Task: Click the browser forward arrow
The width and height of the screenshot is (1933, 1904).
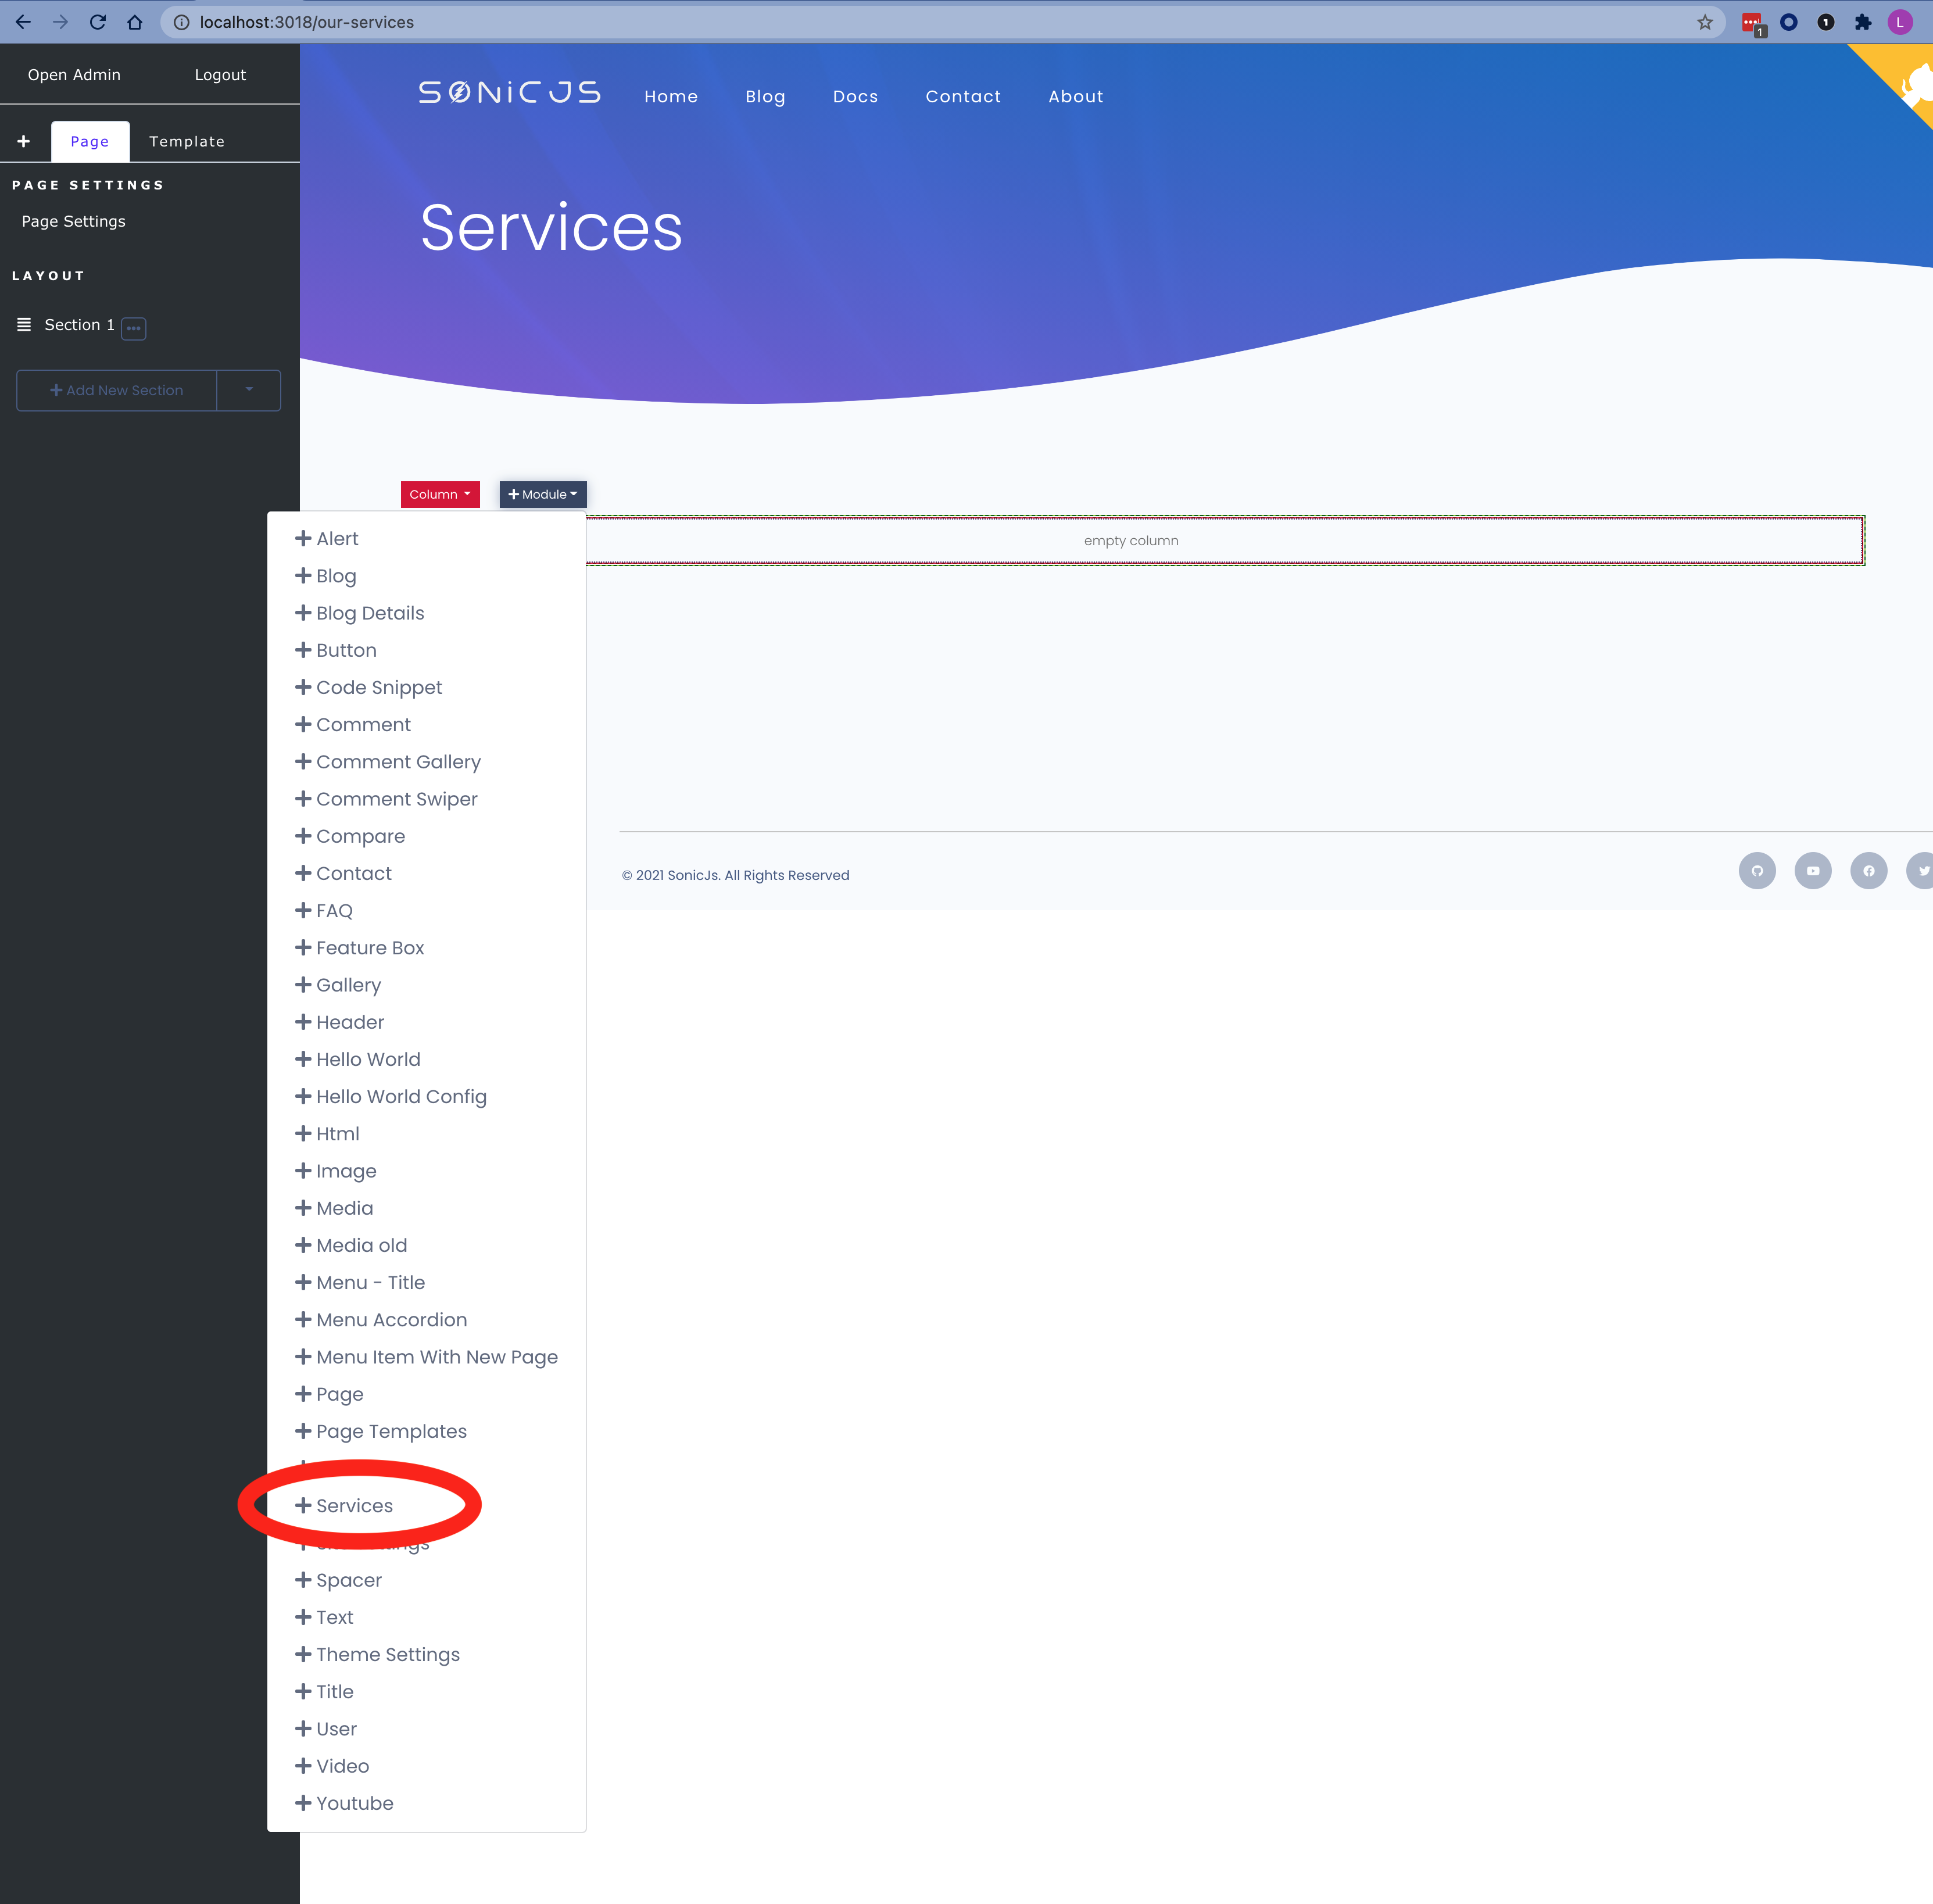Action: [60, 22]
